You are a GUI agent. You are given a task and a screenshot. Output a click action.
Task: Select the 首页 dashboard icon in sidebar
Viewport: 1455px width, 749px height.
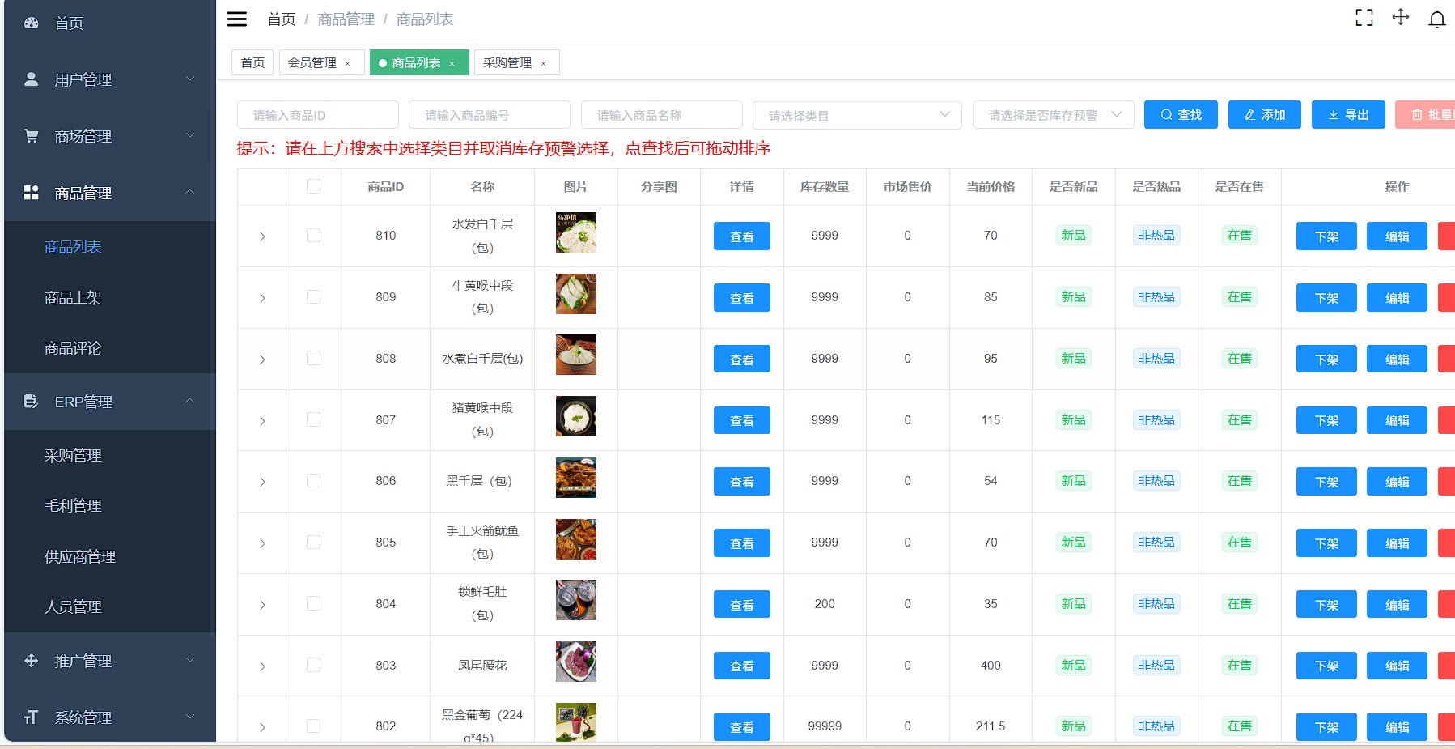coord(31,23)
